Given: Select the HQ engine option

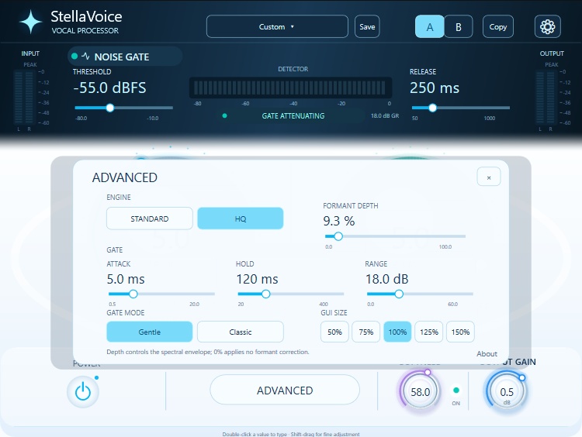Looking at the screenshot, I should 241,218.
